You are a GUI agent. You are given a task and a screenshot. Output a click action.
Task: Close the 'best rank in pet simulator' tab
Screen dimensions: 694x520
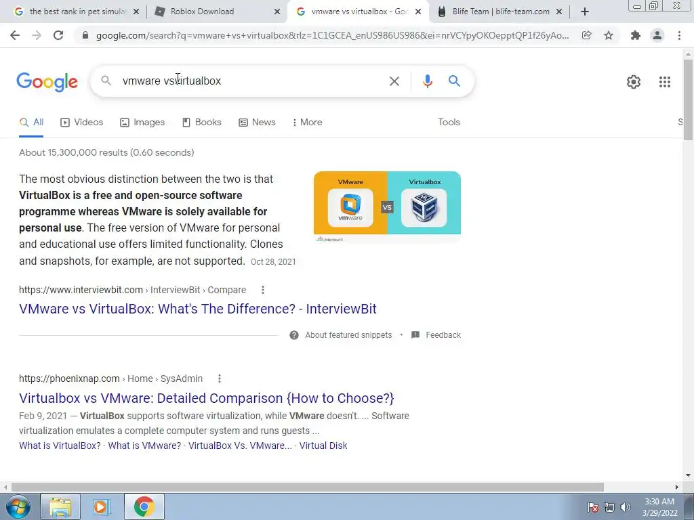point(136,12)
